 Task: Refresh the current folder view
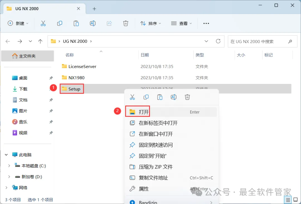(x=218, y=41)
